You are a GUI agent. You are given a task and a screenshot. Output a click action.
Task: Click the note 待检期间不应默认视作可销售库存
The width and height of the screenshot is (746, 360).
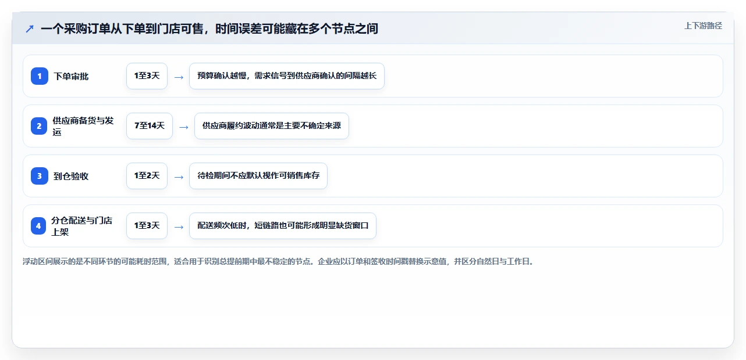point(258,176)
